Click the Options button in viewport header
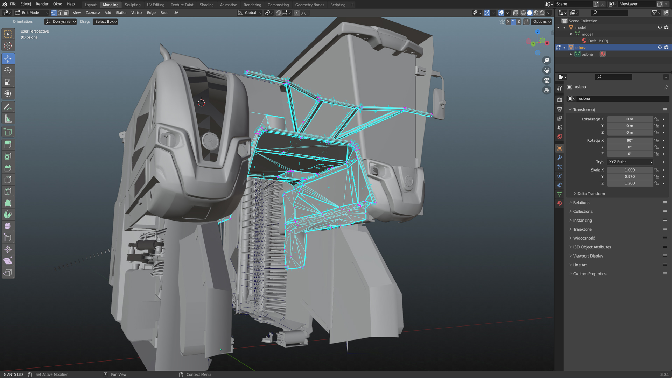 541,22
